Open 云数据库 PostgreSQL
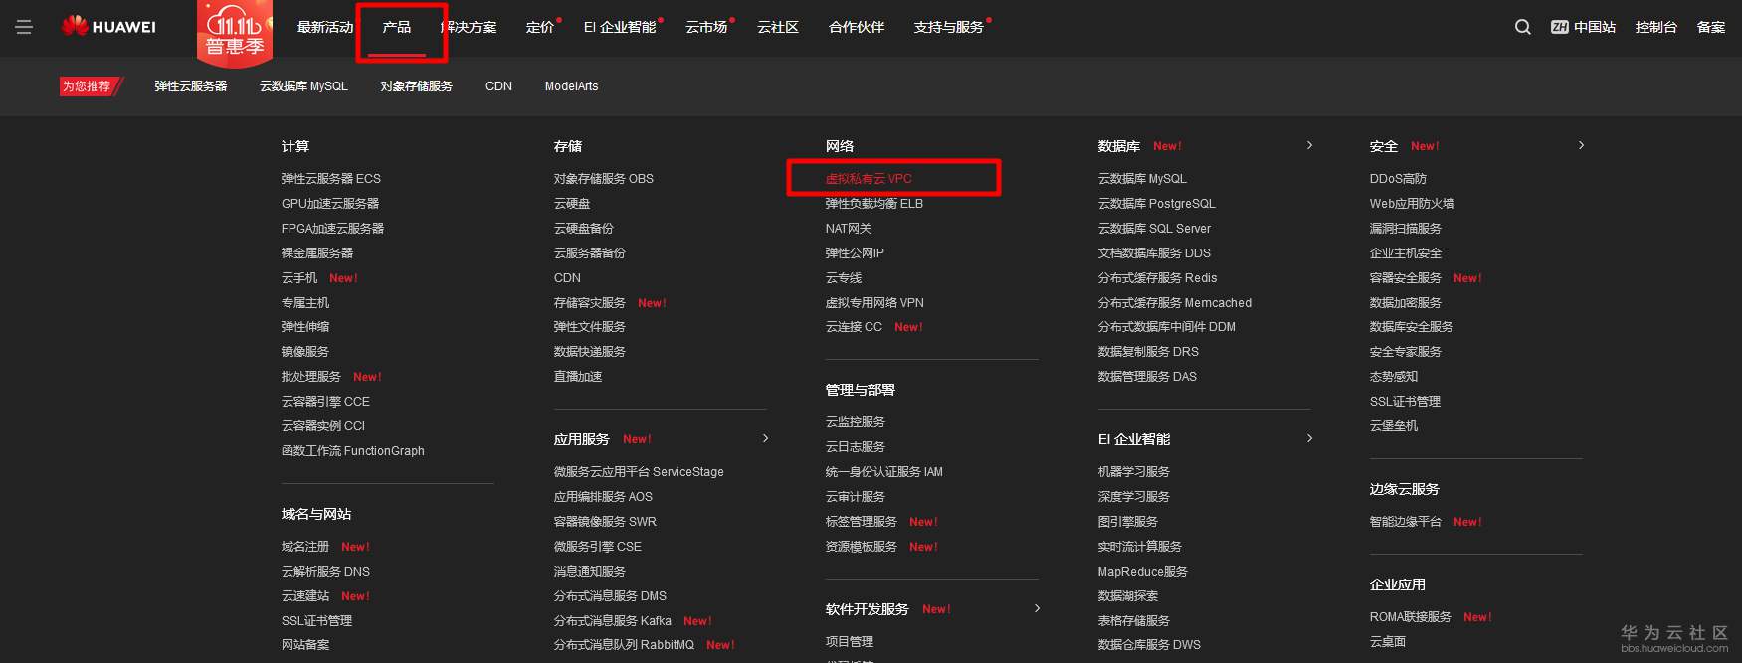This screenshot has height=663, width=1742. (1157, 204)
